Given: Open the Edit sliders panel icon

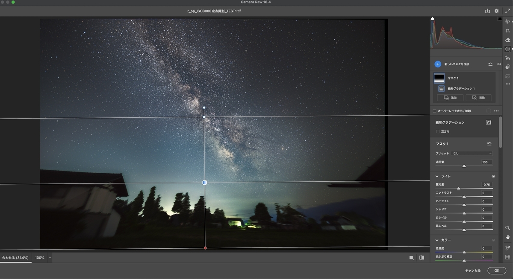Looking at the screenshot, I should point(507,21).
